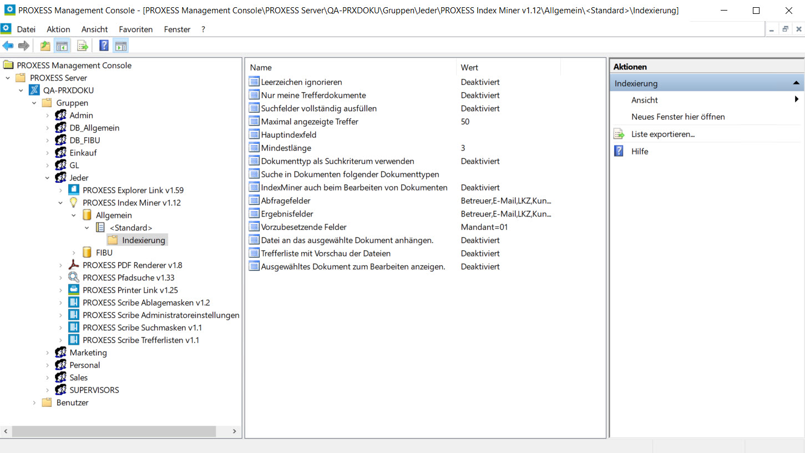
Task: Select the Personal group
Action: click(x=85, y=365)
